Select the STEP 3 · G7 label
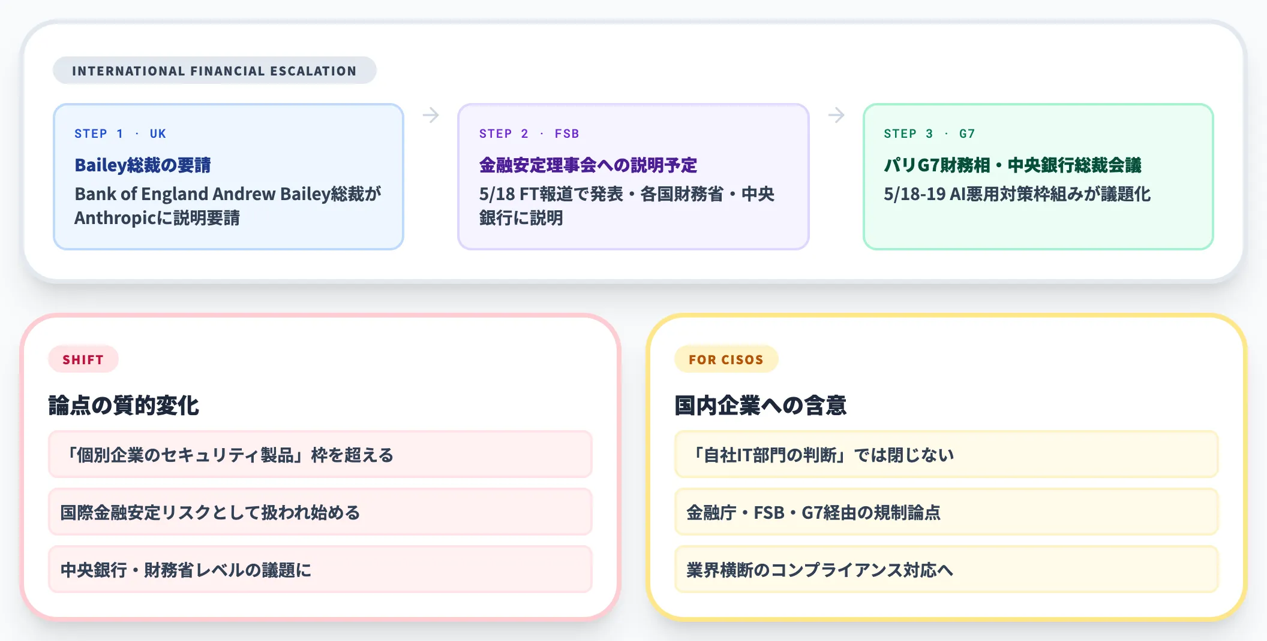Screen dimensions: 1267x641 pyautogui.click(x=929, y=134)
